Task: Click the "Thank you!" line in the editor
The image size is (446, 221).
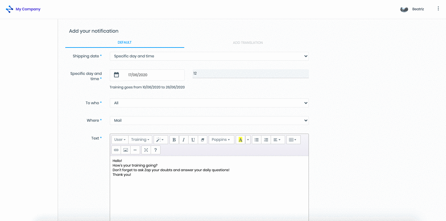Action: click(122, 174)
